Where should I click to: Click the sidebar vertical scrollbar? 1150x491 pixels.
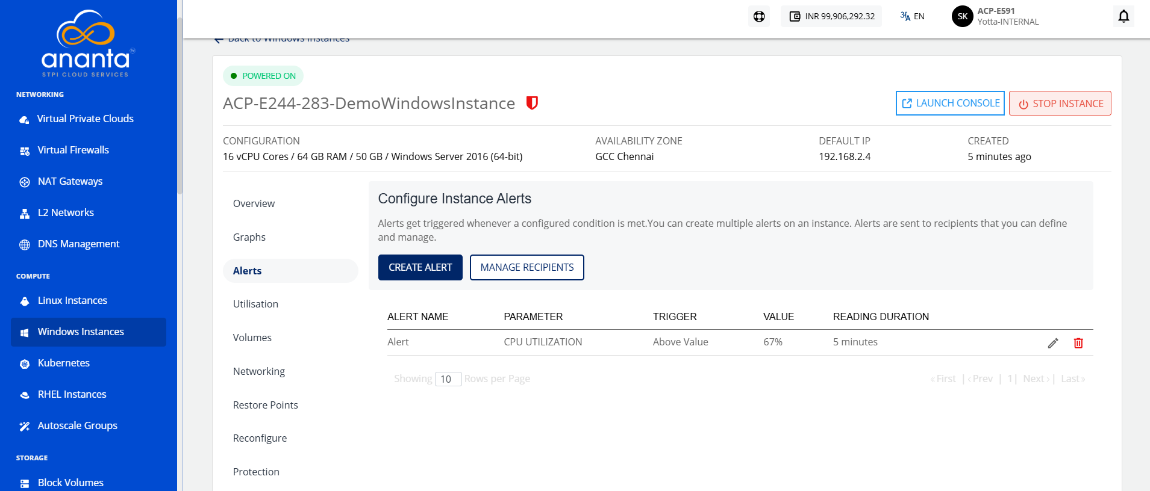(x=180, y=105)
